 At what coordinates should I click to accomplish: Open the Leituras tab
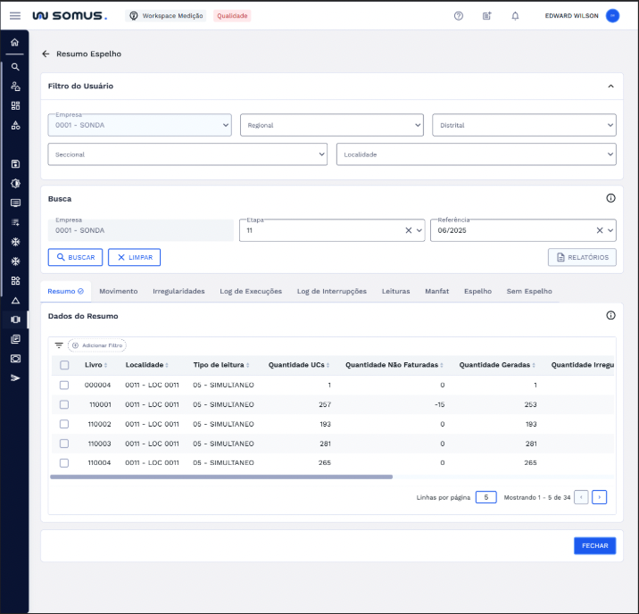[x=395, y=291]
